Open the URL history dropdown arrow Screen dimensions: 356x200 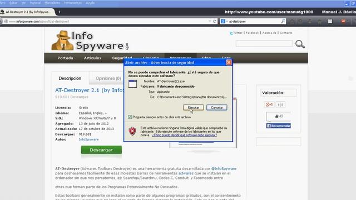pyautogui.click(x=210, y=21)
